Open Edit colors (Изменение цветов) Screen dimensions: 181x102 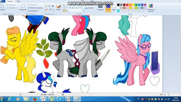(151, 8)
